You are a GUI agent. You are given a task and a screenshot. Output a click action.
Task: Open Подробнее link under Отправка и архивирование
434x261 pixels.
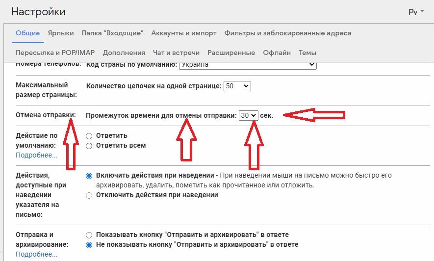(x=36, y=254)
